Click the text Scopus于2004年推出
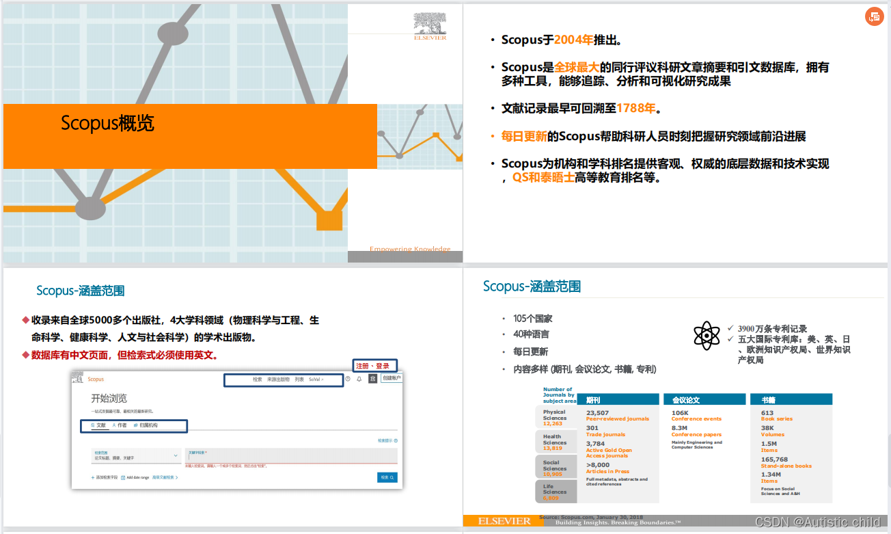The image size is (891, 534). coord(562,40)
